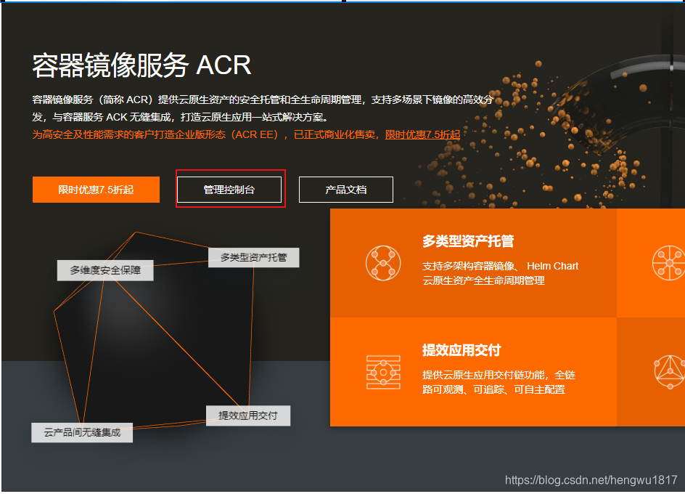Click the icon beside 提效应用交付 card
Image resolution: width=685 pixels, height=494 pixels.
(383, 373)
